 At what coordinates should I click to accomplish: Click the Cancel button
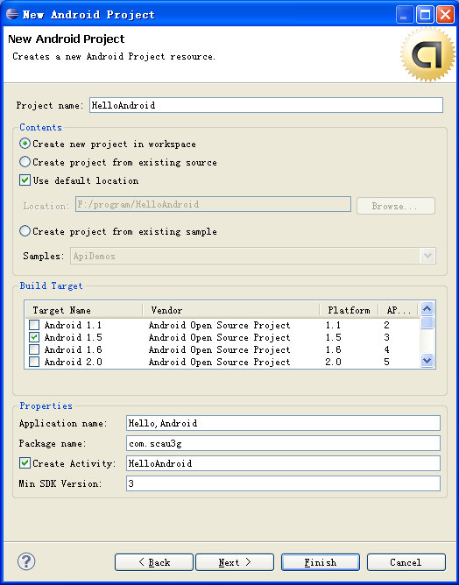pyautogui.click(x=406, y=562)
